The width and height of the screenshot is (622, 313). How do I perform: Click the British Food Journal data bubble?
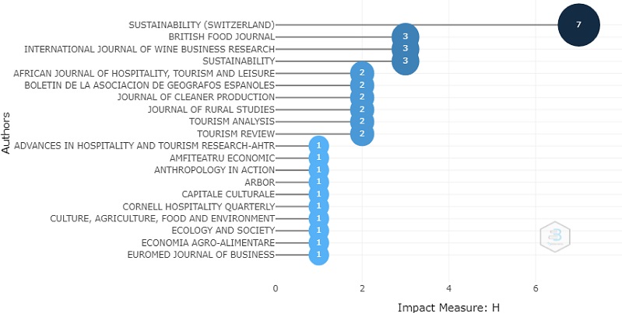click(x=406, y=37)
